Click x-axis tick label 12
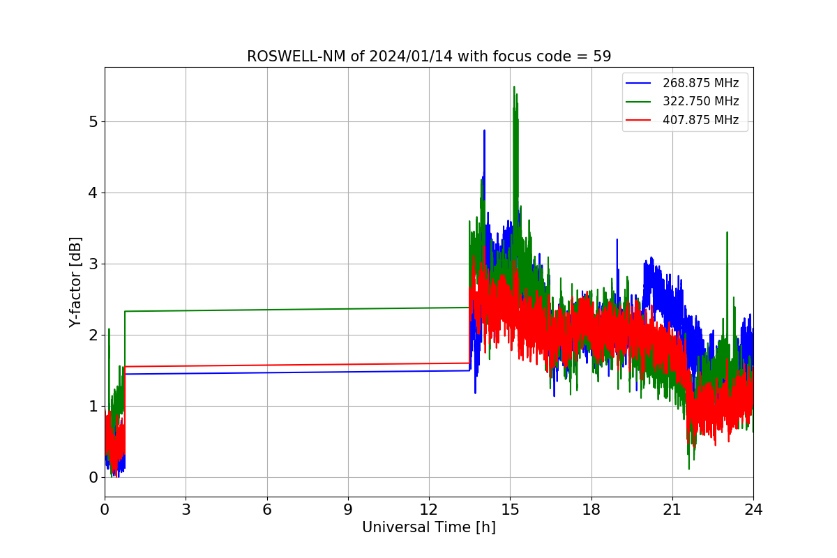 tap(429, 510)
